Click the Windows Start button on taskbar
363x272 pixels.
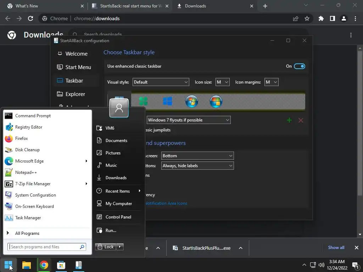(x=9, y=265)
